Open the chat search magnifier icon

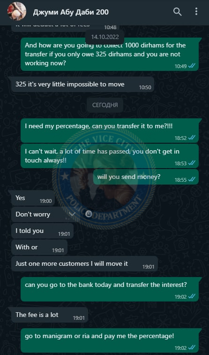click(x=177, y=12)
